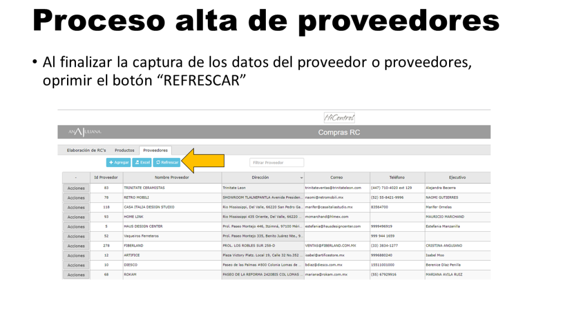
Task: Click the Filtrar Proveedor search field
Action: point(277,163)
